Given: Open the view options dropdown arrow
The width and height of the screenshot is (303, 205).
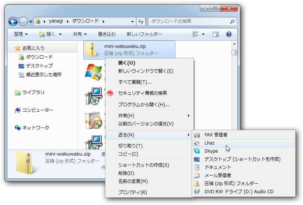Looking at the screenshot, I should tap(203, 34).
